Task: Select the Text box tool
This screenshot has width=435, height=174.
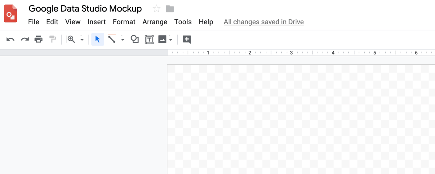Action: tap(149, 39)
